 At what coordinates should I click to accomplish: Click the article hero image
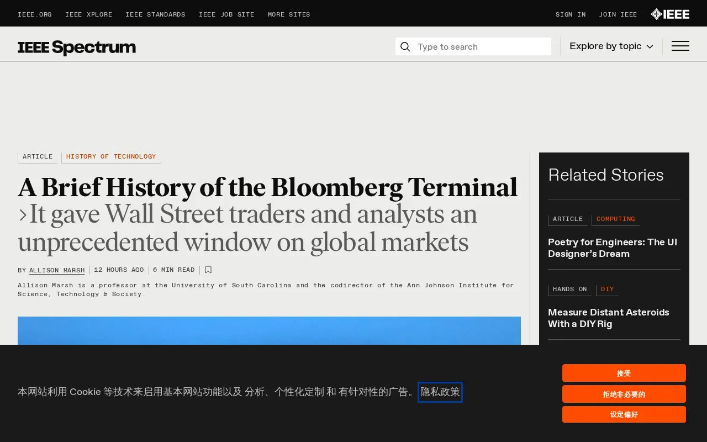click(269, 330)
